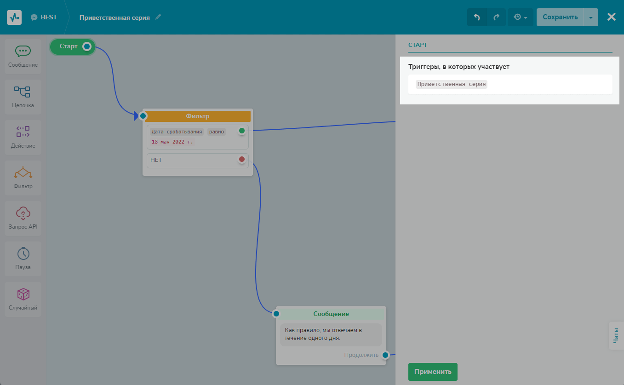Click the undo arrow button

click(477, 17)
